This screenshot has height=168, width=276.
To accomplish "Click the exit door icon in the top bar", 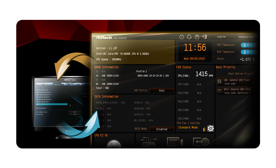I will coord(205,37).
